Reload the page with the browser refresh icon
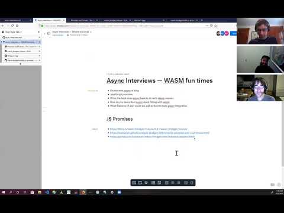Screen dimensions: 284x213 pyautogui.click(x=12, y=25)
